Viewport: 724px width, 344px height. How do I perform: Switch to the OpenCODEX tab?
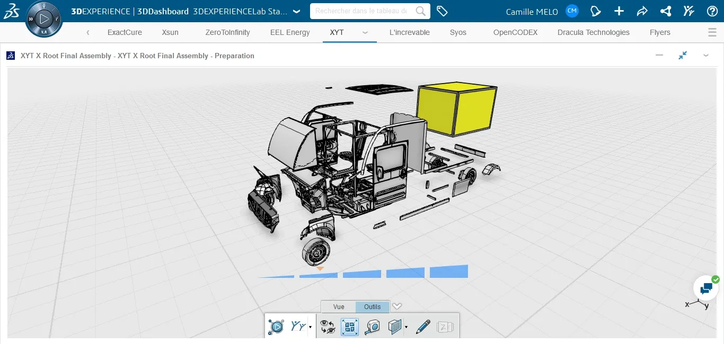point(515,32)
